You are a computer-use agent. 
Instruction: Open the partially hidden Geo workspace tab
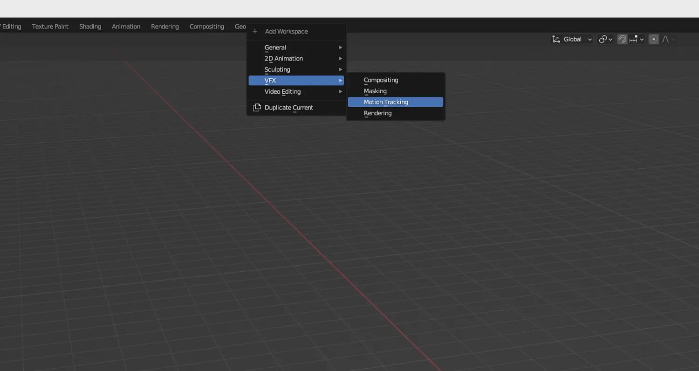tap(240, 27)
